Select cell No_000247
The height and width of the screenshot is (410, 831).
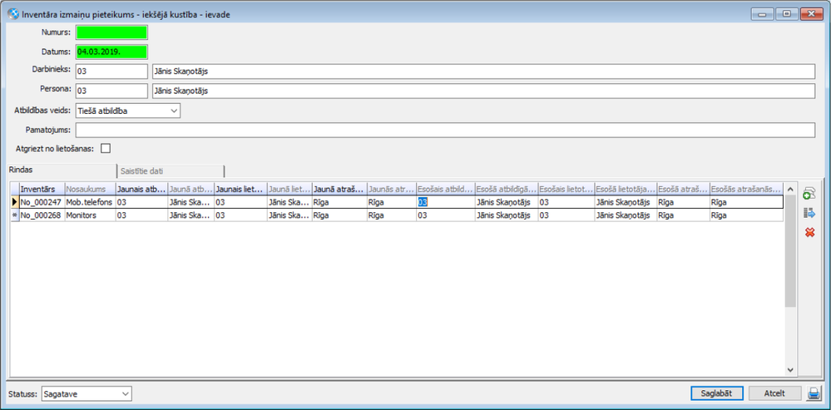pyautogui.click(x=42, y=202)
